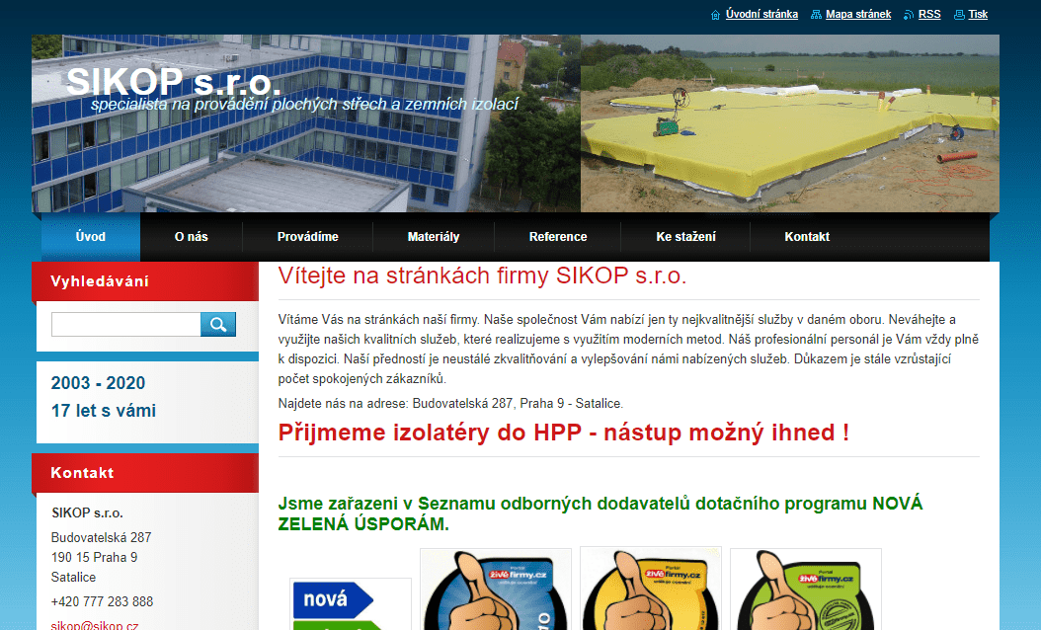Viewport: 1041px width, 630px height.
Task: Click the blue office building header photo
Action: click(306, 123)
